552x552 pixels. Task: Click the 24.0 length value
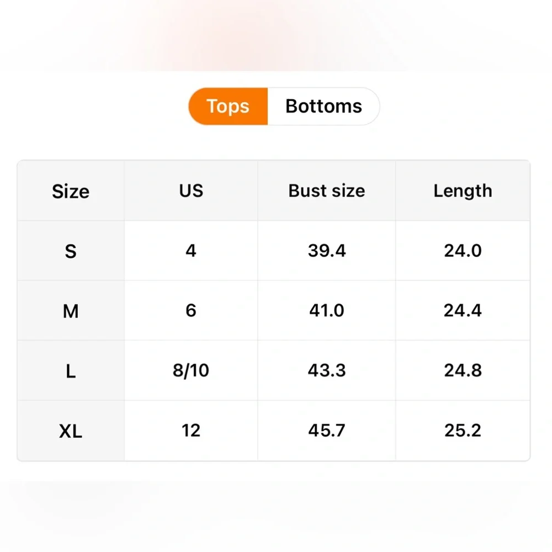coord(463,251)
